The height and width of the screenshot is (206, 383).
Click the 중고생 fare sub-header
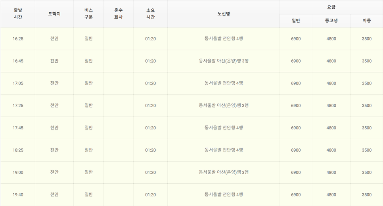(331, 21)
